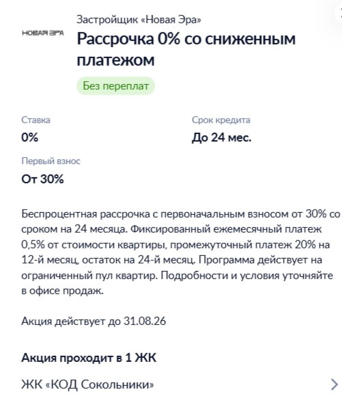Click the Беспроцентная рассрочка description paragraph
This screenshot has height=403, width=342.
pyautogui.click(x=181, y=252)
